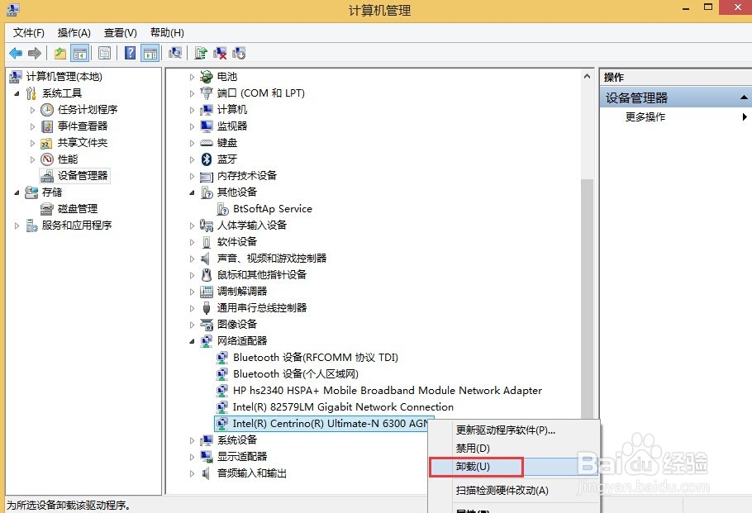Screen dimensions: 752x513
Task: Click the 图像设备 camera icon
Action: click(207, 325)
